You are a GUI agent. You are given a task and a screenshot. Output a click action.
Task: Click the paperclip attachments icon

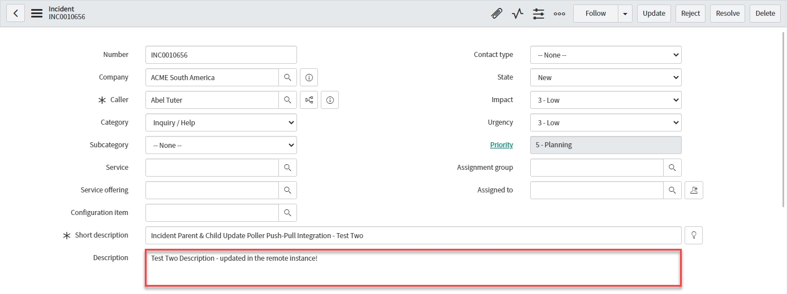coord(497,14)
